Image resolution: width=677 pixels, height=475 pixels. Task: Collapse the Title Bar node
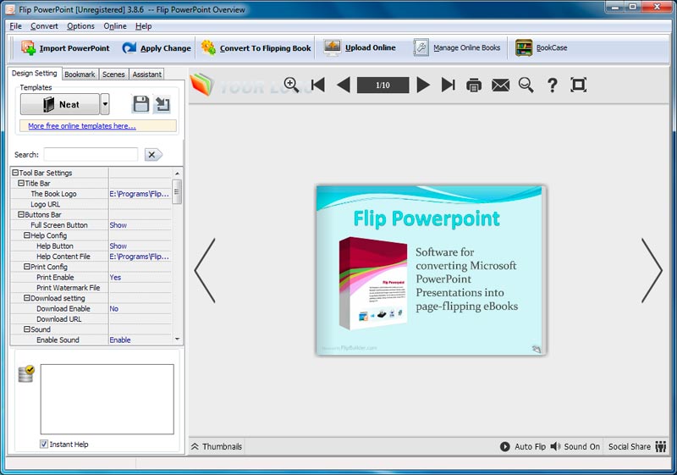point(20,183)
